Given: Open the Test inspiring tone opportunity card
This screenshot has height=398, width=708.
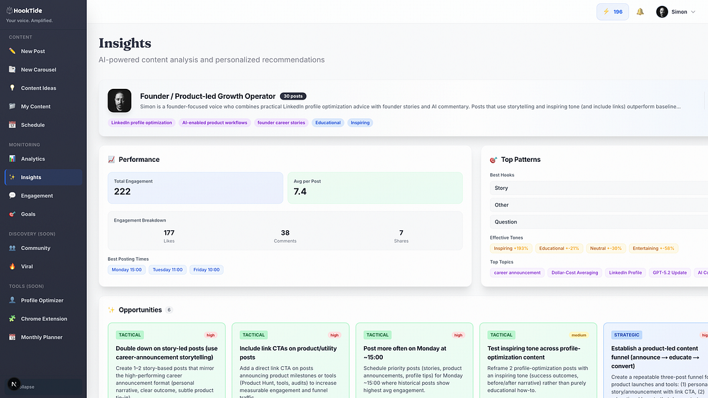Looking at the screenshot, I should tap(538, 360).
